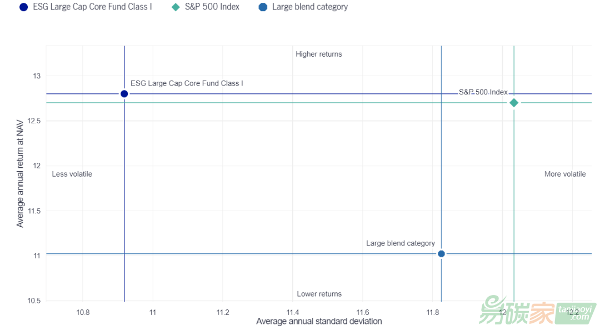The height and width of the screenshot is (330, 600).
Task: Click the 'Less volatile' chart label
Action: tap(72, 174)
